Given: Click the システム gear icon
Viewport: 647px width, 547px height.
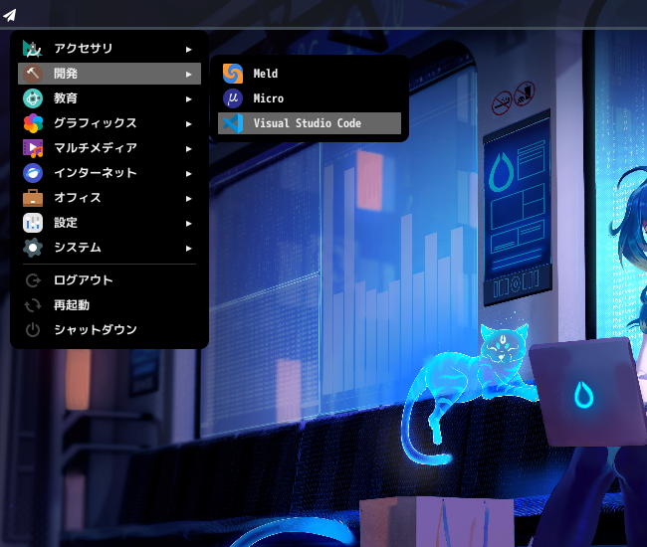Looking at the screenshot, I should point(33,248).
